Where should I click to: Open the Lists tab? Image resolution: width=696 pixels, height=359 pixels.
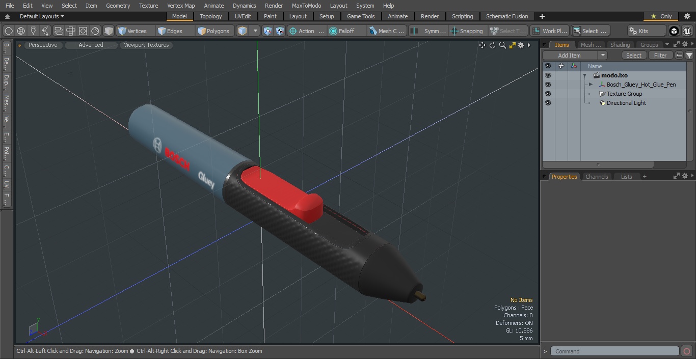click(x=626, y=177)
